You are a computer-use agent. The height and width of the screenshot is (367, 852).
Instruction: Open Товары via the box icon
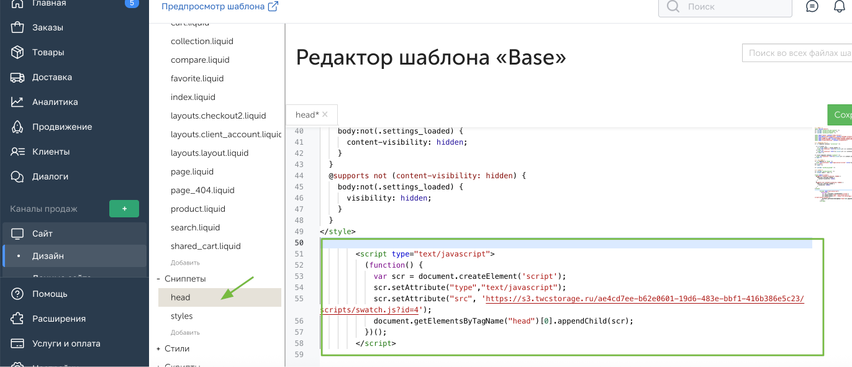pos(17,52)
